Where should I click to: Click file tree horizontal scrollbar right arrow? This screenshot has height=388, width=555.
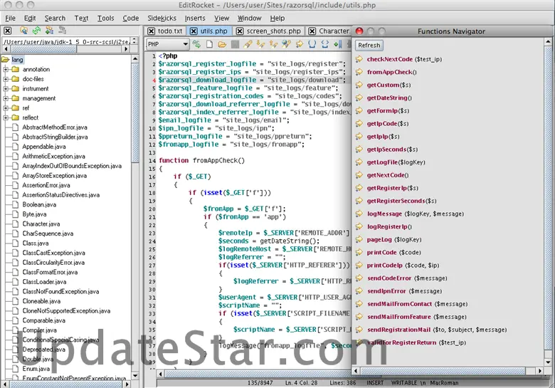[126, 384]
